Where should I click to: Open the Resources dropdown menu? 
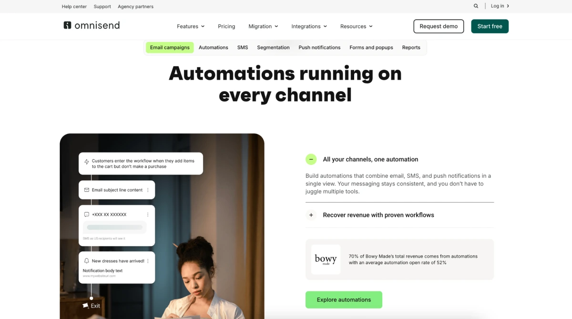click(357, 26)
